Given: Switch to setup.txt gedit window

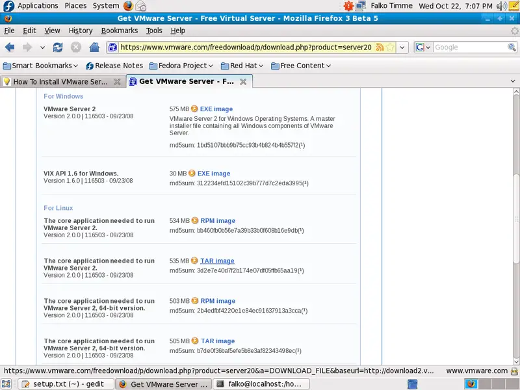Looking at the screenshot, I should tap(66, 384).
